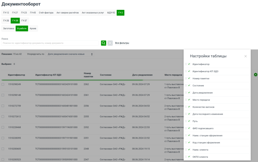Switch to the Архив tab
The height and width of the screenshot is (162, 258).
point(33,28)
